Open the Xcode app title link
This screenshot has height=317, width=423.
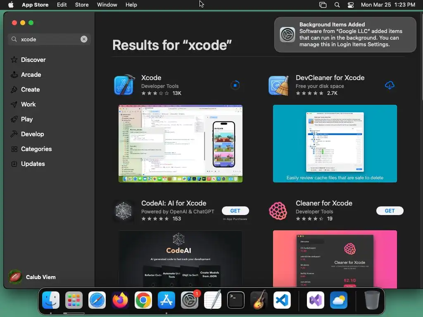[x=151, y=78]
